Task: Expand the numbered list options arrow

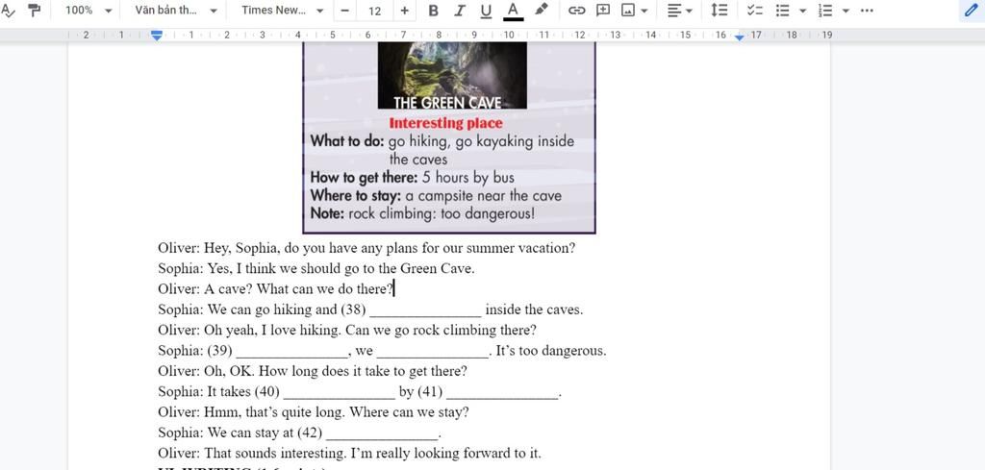Action: point(846,11)
